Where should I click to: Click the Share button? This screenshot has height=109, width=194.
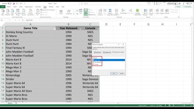click(x=178, y=7)
